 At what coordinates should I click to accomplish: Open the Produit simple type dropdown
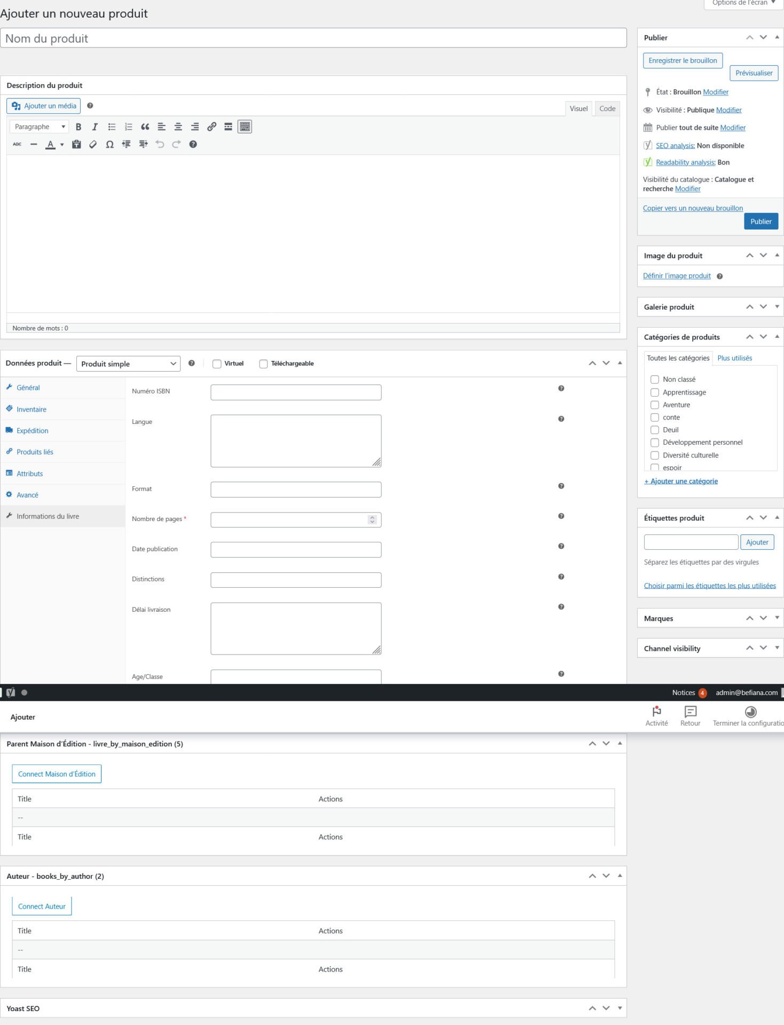[x=128, y=364]
